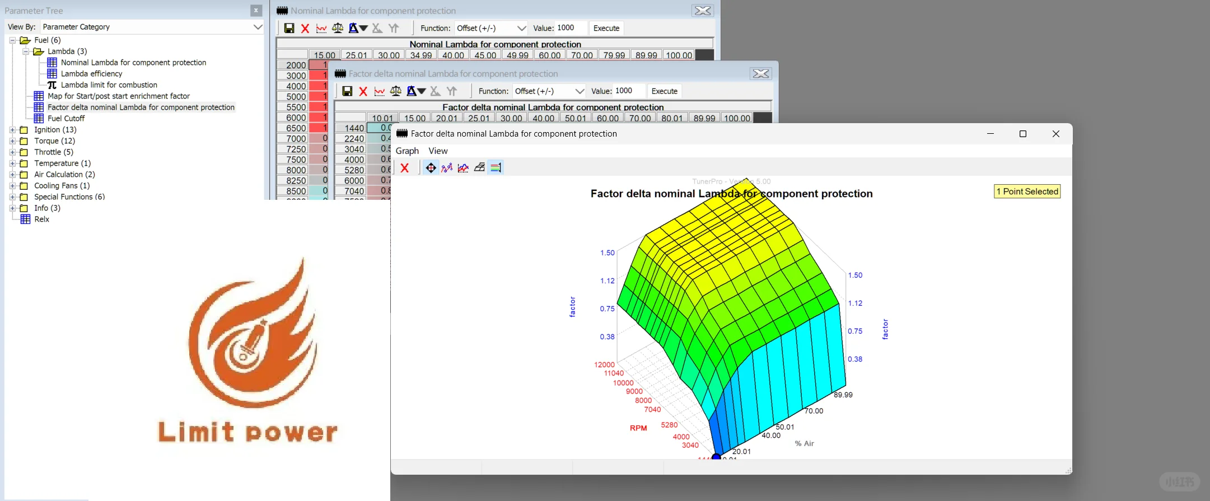The image size is (1210, 501).
Task: Click the 1440 RPM row header in Factor delta table
Action: click(351, 128)
